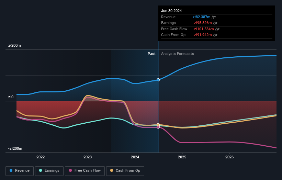Toggle the Revenue legend series
Image resolution: width=282 pixels, height=180 pixels.
tap(20, 171)
